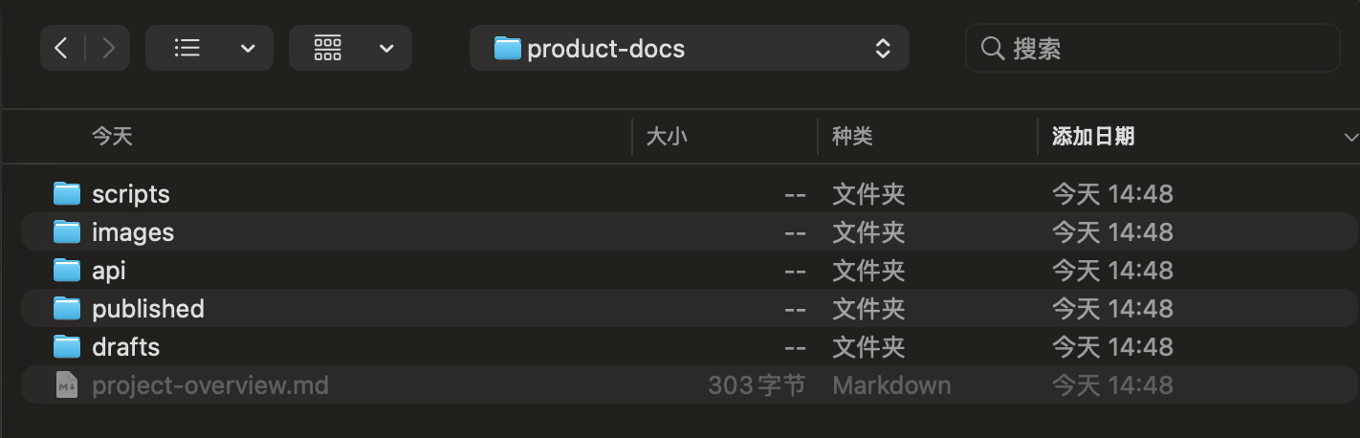Open the product-docs folder location popup
Image resolution: width=1360 pixels, height=438 pixels.
point(690,48)
